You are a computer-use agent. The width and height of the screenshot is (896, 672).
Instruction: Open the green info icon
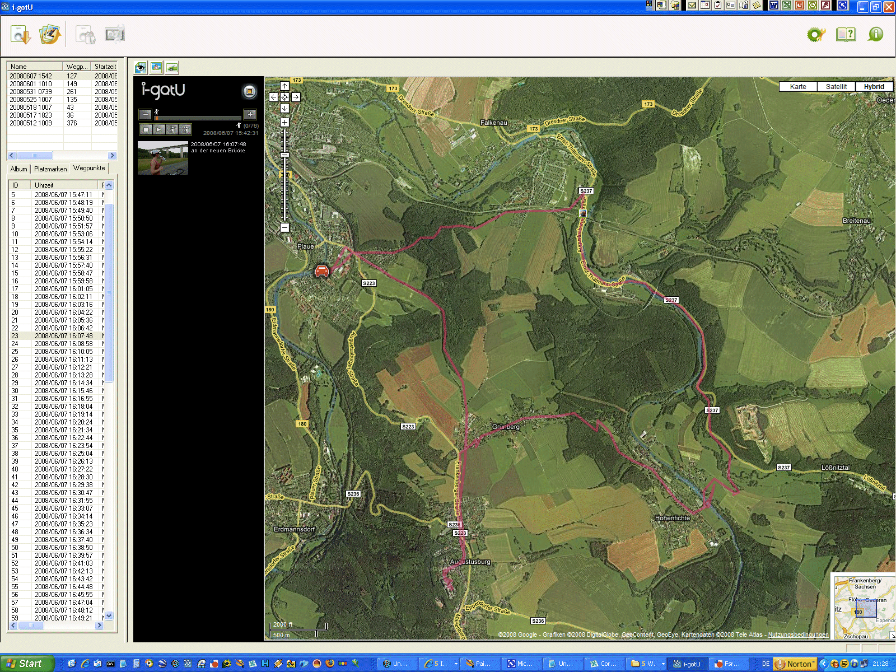(875, 35)
